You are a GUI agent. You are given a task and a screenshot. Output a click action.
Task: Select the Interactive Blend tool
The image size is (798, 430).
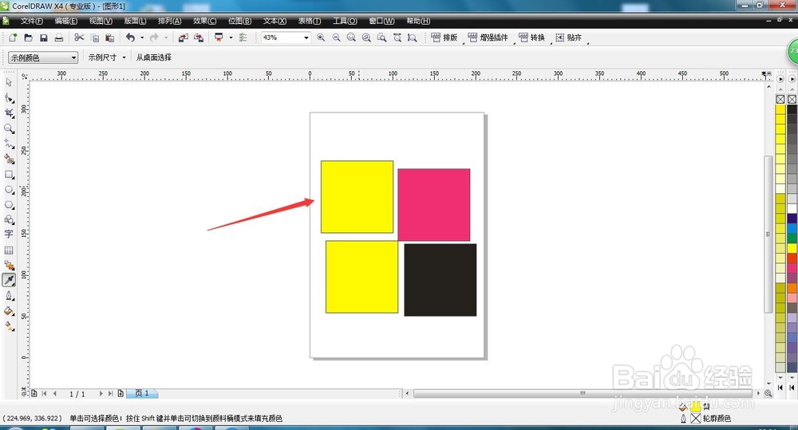click(x=9, y=265)
